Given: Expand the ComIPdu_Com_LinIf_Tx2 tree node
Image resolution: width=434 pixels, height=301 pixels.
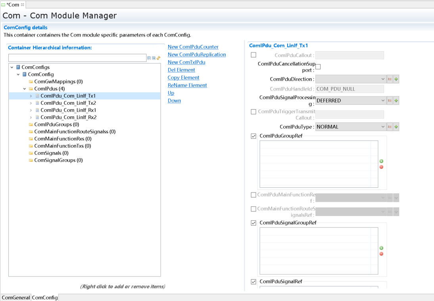Looking at the screenshot, I should [31, 103].
